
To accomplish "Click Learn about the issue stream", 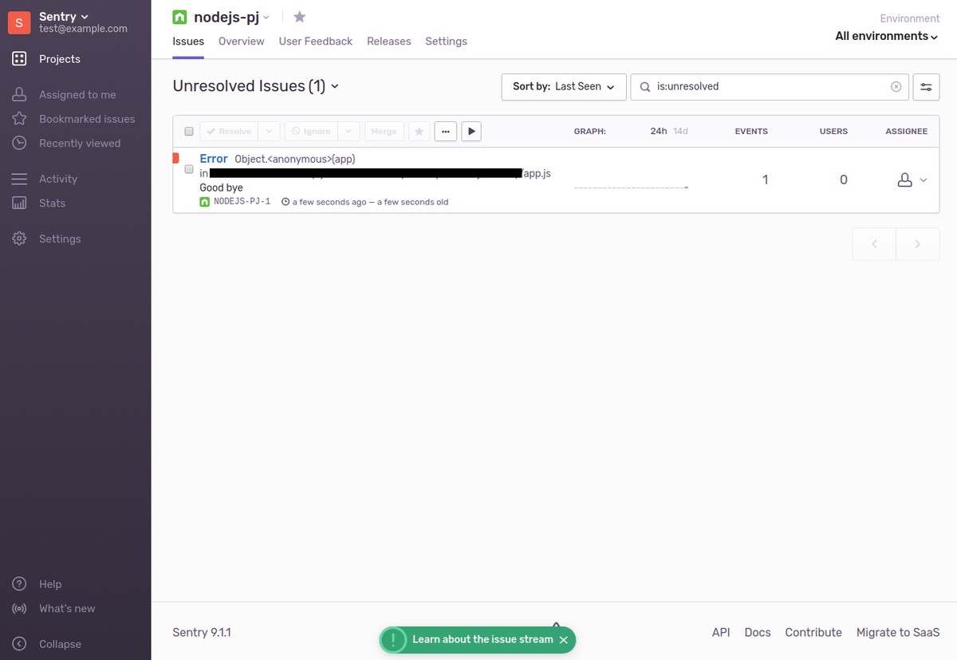I will [x=482, y=640].
